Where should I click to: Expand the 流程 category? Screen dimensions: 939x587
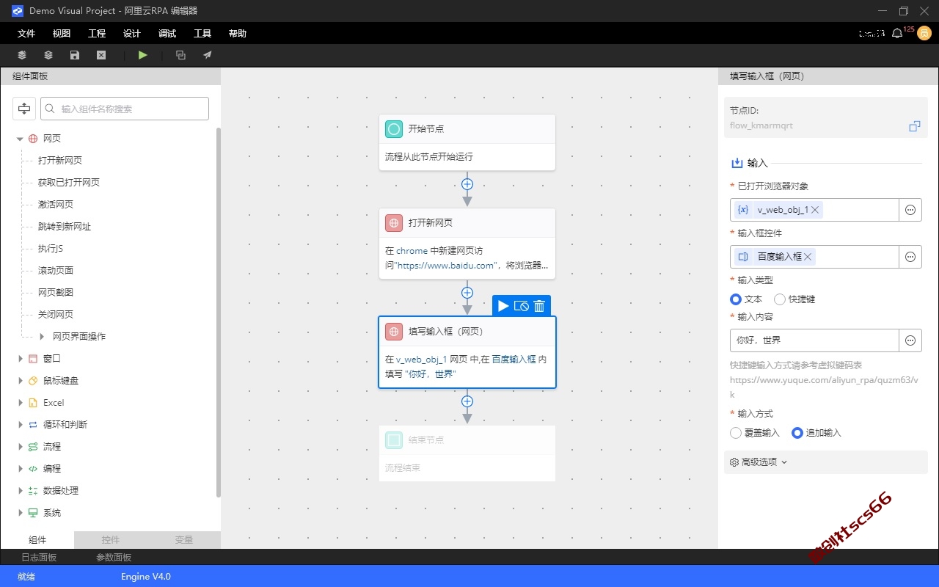click(x=20, y=447)
